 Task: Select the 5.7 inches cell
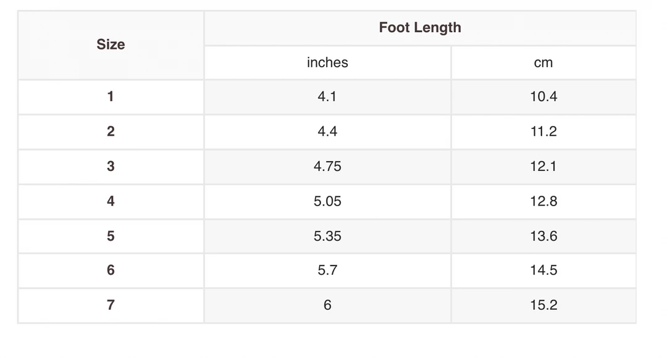pyautogui.click(x=327, y=270)
